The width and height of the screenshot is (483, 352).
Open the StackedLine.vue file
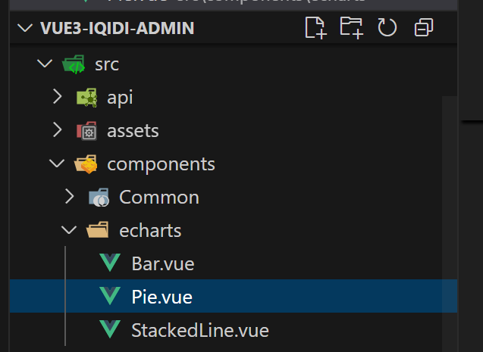pyautogui.click(x=199, y=330)
